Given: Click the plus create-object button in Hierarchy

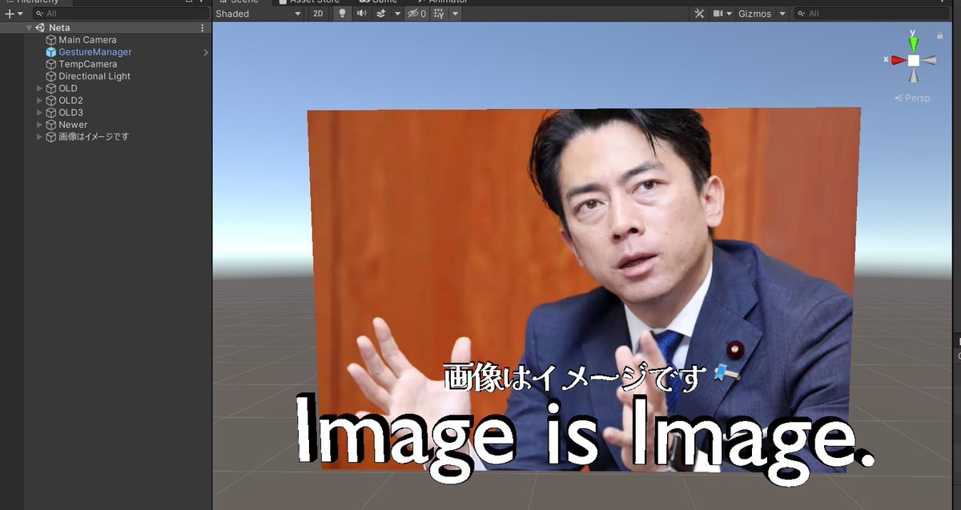Looking at the screenshot, I should tap(9, 14).
